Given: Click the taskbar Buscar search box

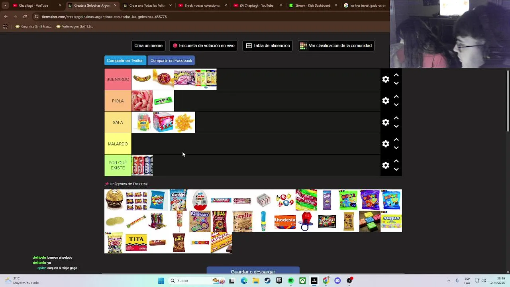Looking at the screenshot, I should pyautogui.click(x=197, y=281).
